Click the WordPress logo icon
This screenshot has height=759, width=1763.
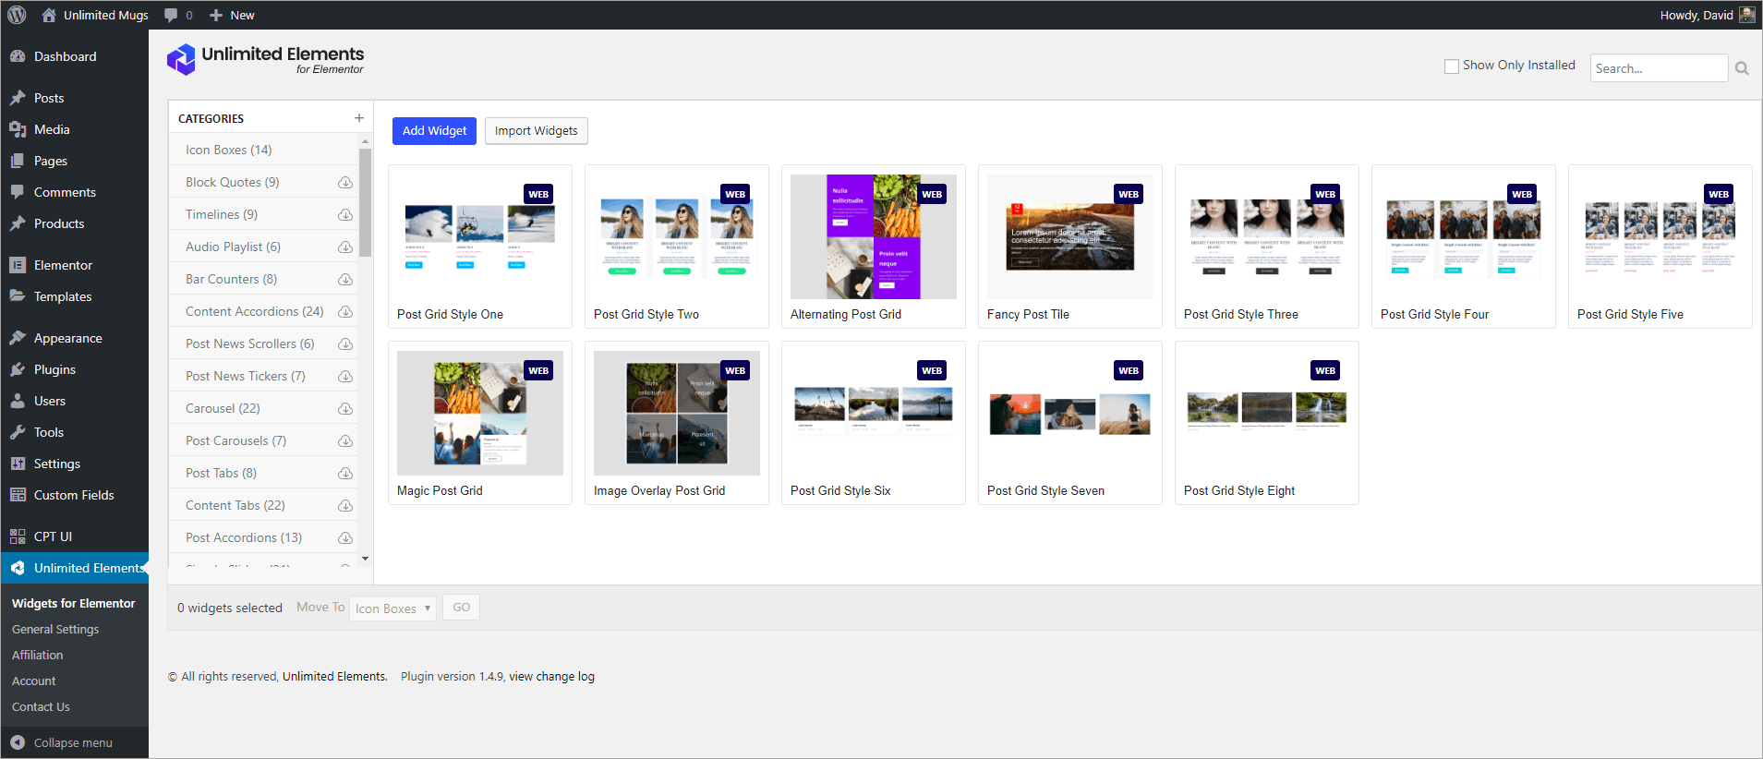17,15
